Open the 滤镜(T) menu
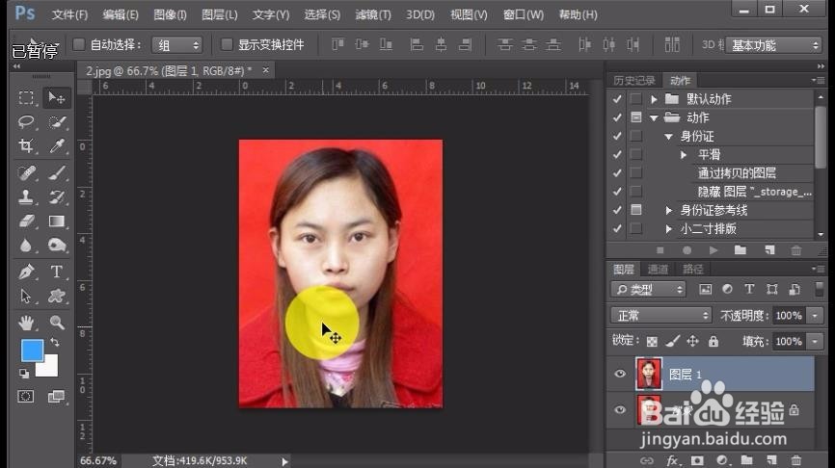 (x=373, y=14)
